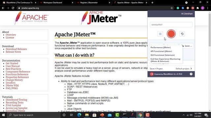Open File Explorer from taskbar
211x118 pixels.
tap(87, 115)
